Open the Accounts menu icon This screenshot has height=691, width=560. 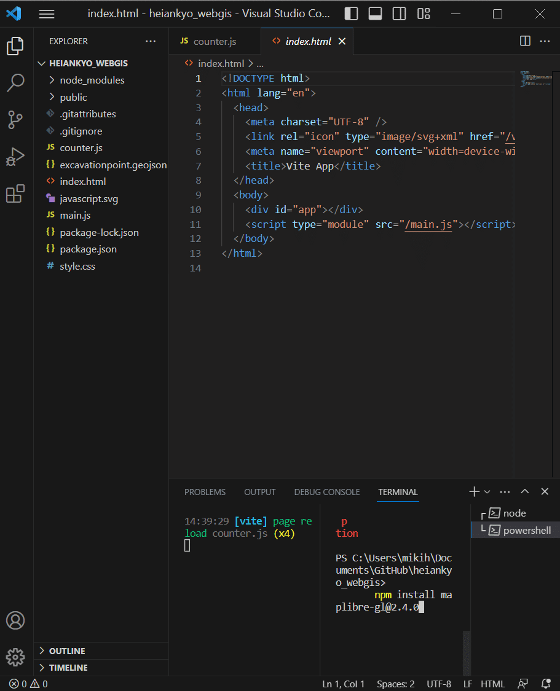(15, 620)
